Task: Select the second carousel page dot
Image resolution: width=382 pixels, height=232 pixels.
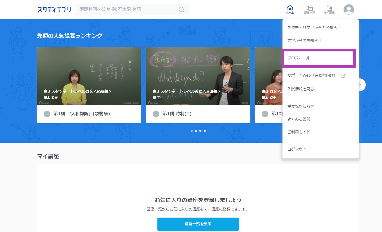Action: coord(196,131)
